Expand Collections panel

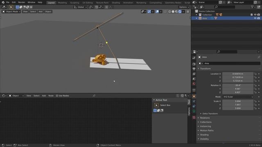click(206, 122)
